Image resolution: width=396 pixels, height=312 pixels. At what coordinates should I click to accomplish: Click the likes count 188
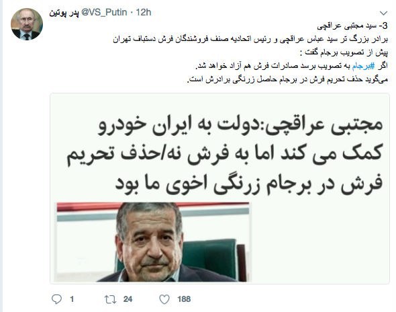pyautogui.click(x=184, y=299)
